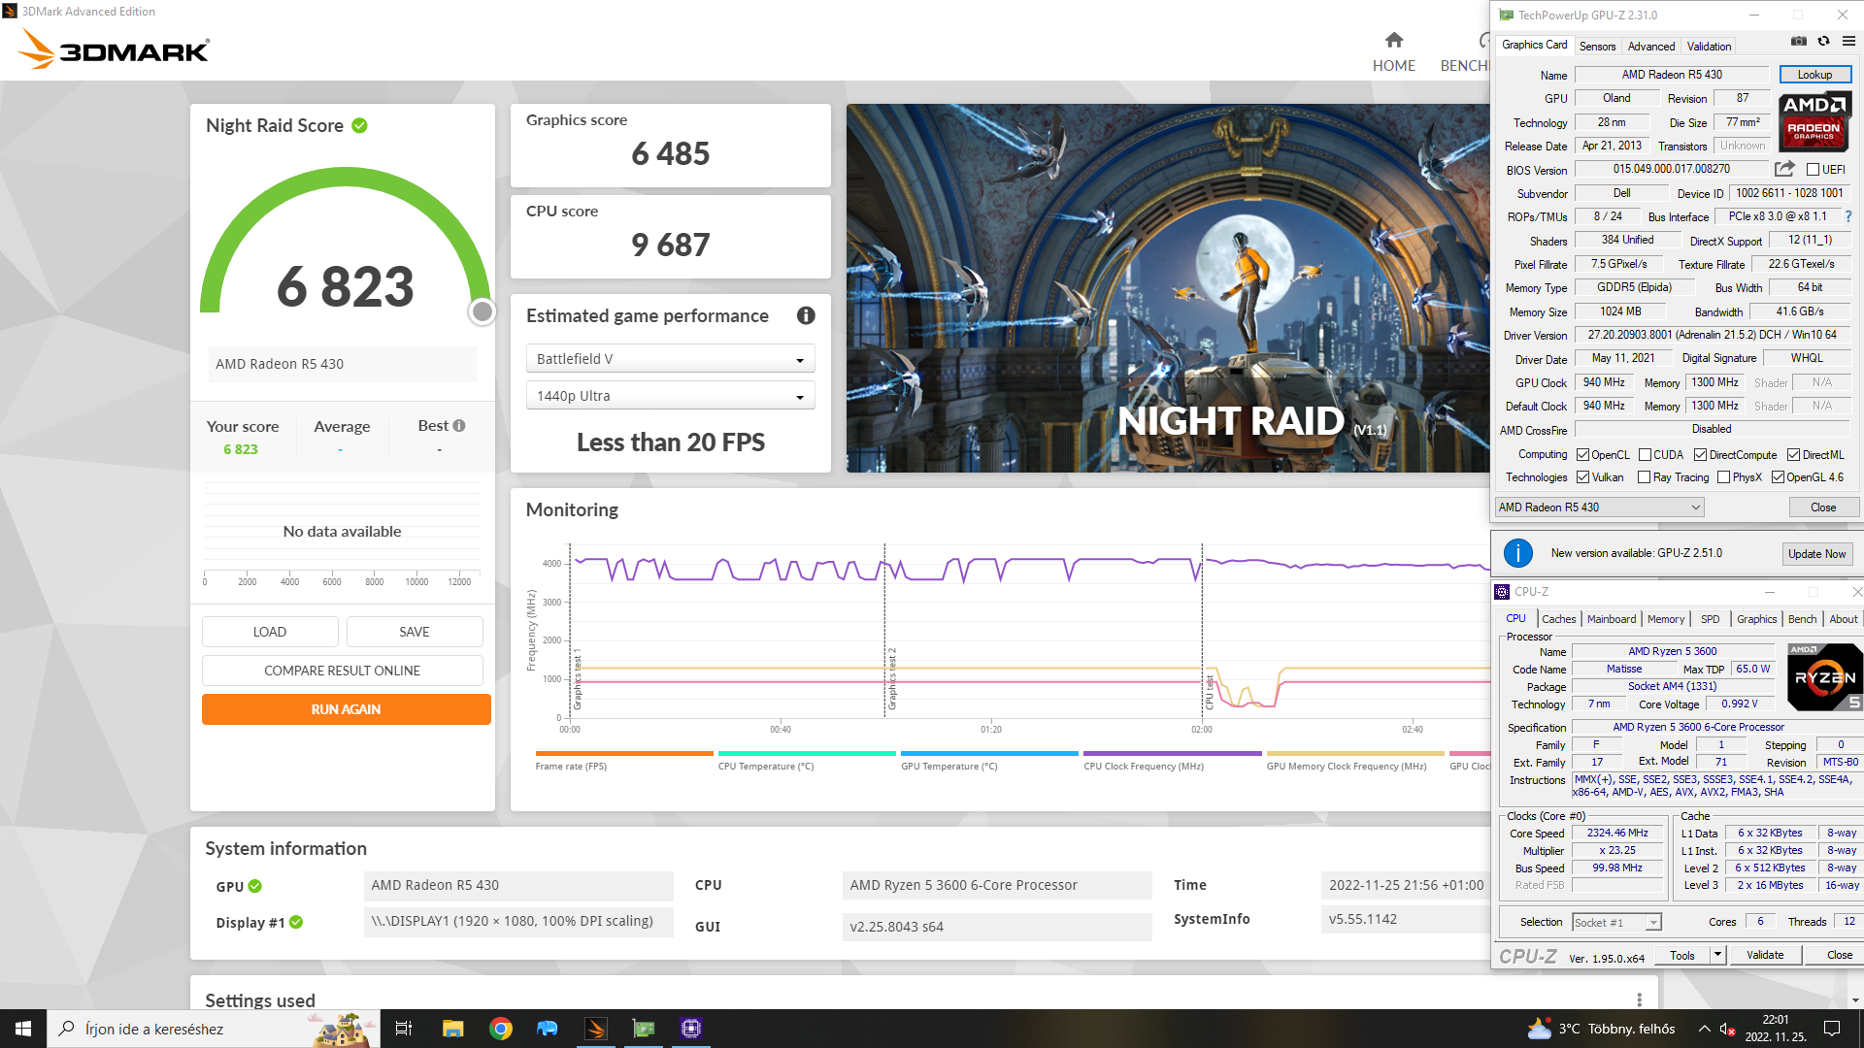
Task: Open CPU-Z Graphics tab
Action: (1756, 619)
